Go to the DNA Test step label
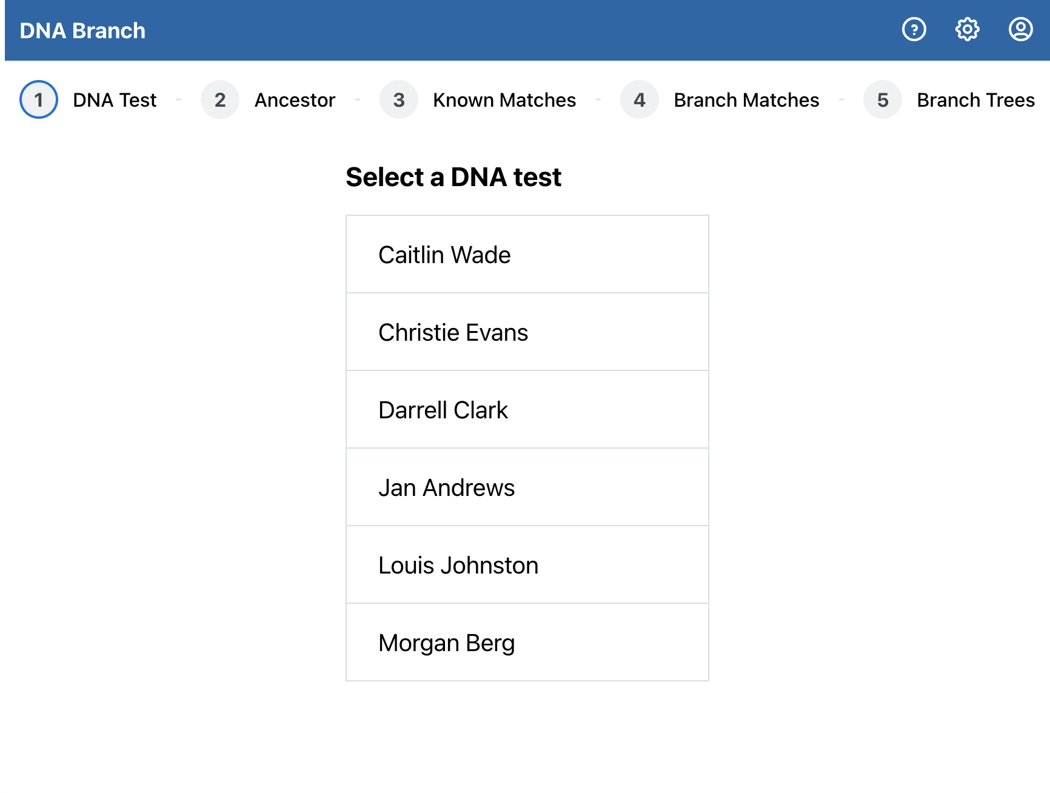The image size is (1050, 793). click(x=115, y=100)
